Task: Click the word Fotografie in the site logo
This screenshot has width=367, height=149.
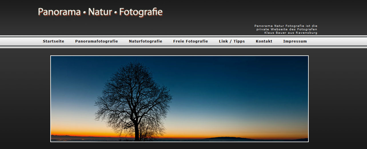Action: pyautogui.click(x=141, y=12)
